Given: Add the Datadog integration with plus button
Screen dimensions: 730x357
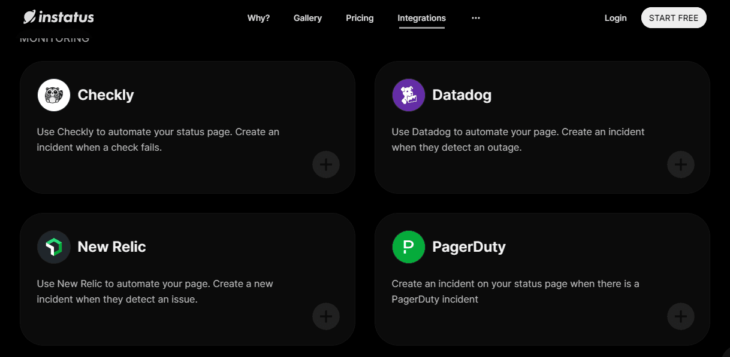Looking at the screenshot, I should pos(681,164).
